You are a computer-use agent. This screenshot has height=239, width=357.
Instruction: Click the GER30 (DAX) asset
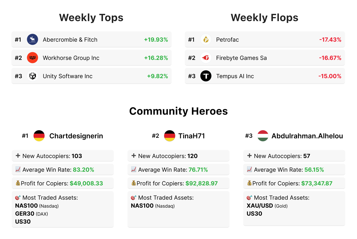tap(31, 214)
